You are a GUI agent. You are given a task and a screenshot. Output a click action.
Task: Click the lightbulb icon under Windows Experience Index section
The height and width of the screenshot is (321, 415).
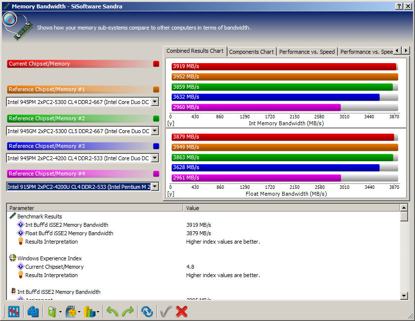coord(20,275)
